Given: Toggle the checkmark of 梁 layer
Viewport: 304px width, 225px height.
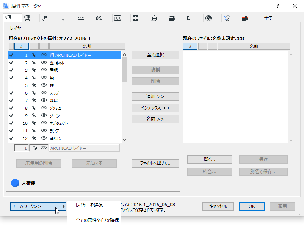Looking at the screenshot, I should [x=11, y=78].
